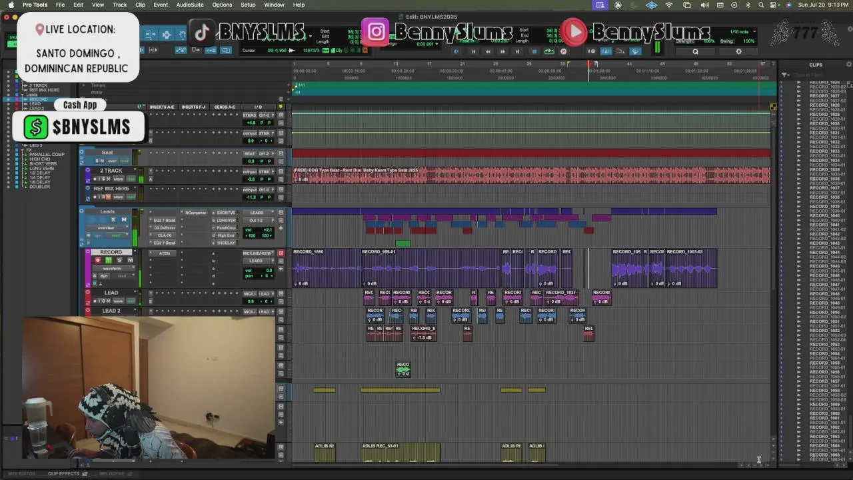The width and height of the screenshot is (853, 480).
Task: Open RECORD track waveform view selector
Action: [x=113, y=269]
